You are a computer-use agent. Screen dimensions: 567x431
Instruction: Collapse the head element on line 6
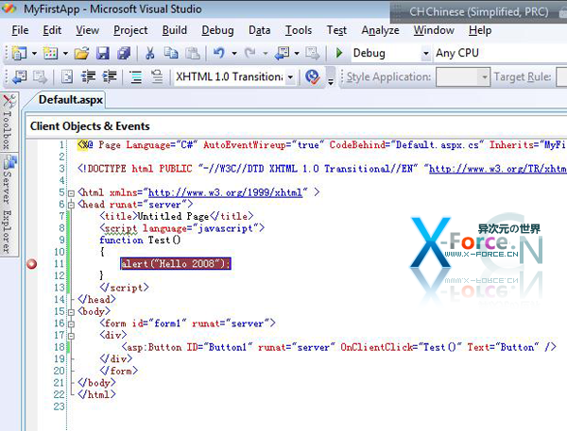click(x=71, y=205)
